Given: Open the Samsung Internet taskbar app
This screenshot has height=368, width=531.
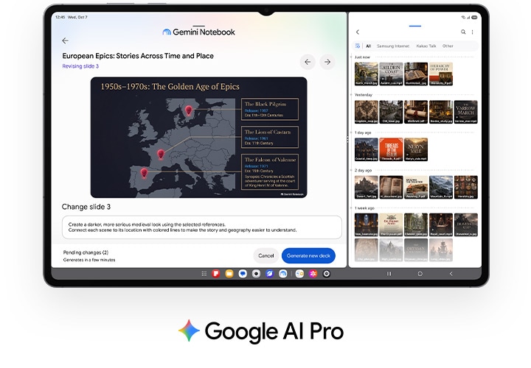Looking at the screenshot, I should pyautogui.click(x=270, y=274).
